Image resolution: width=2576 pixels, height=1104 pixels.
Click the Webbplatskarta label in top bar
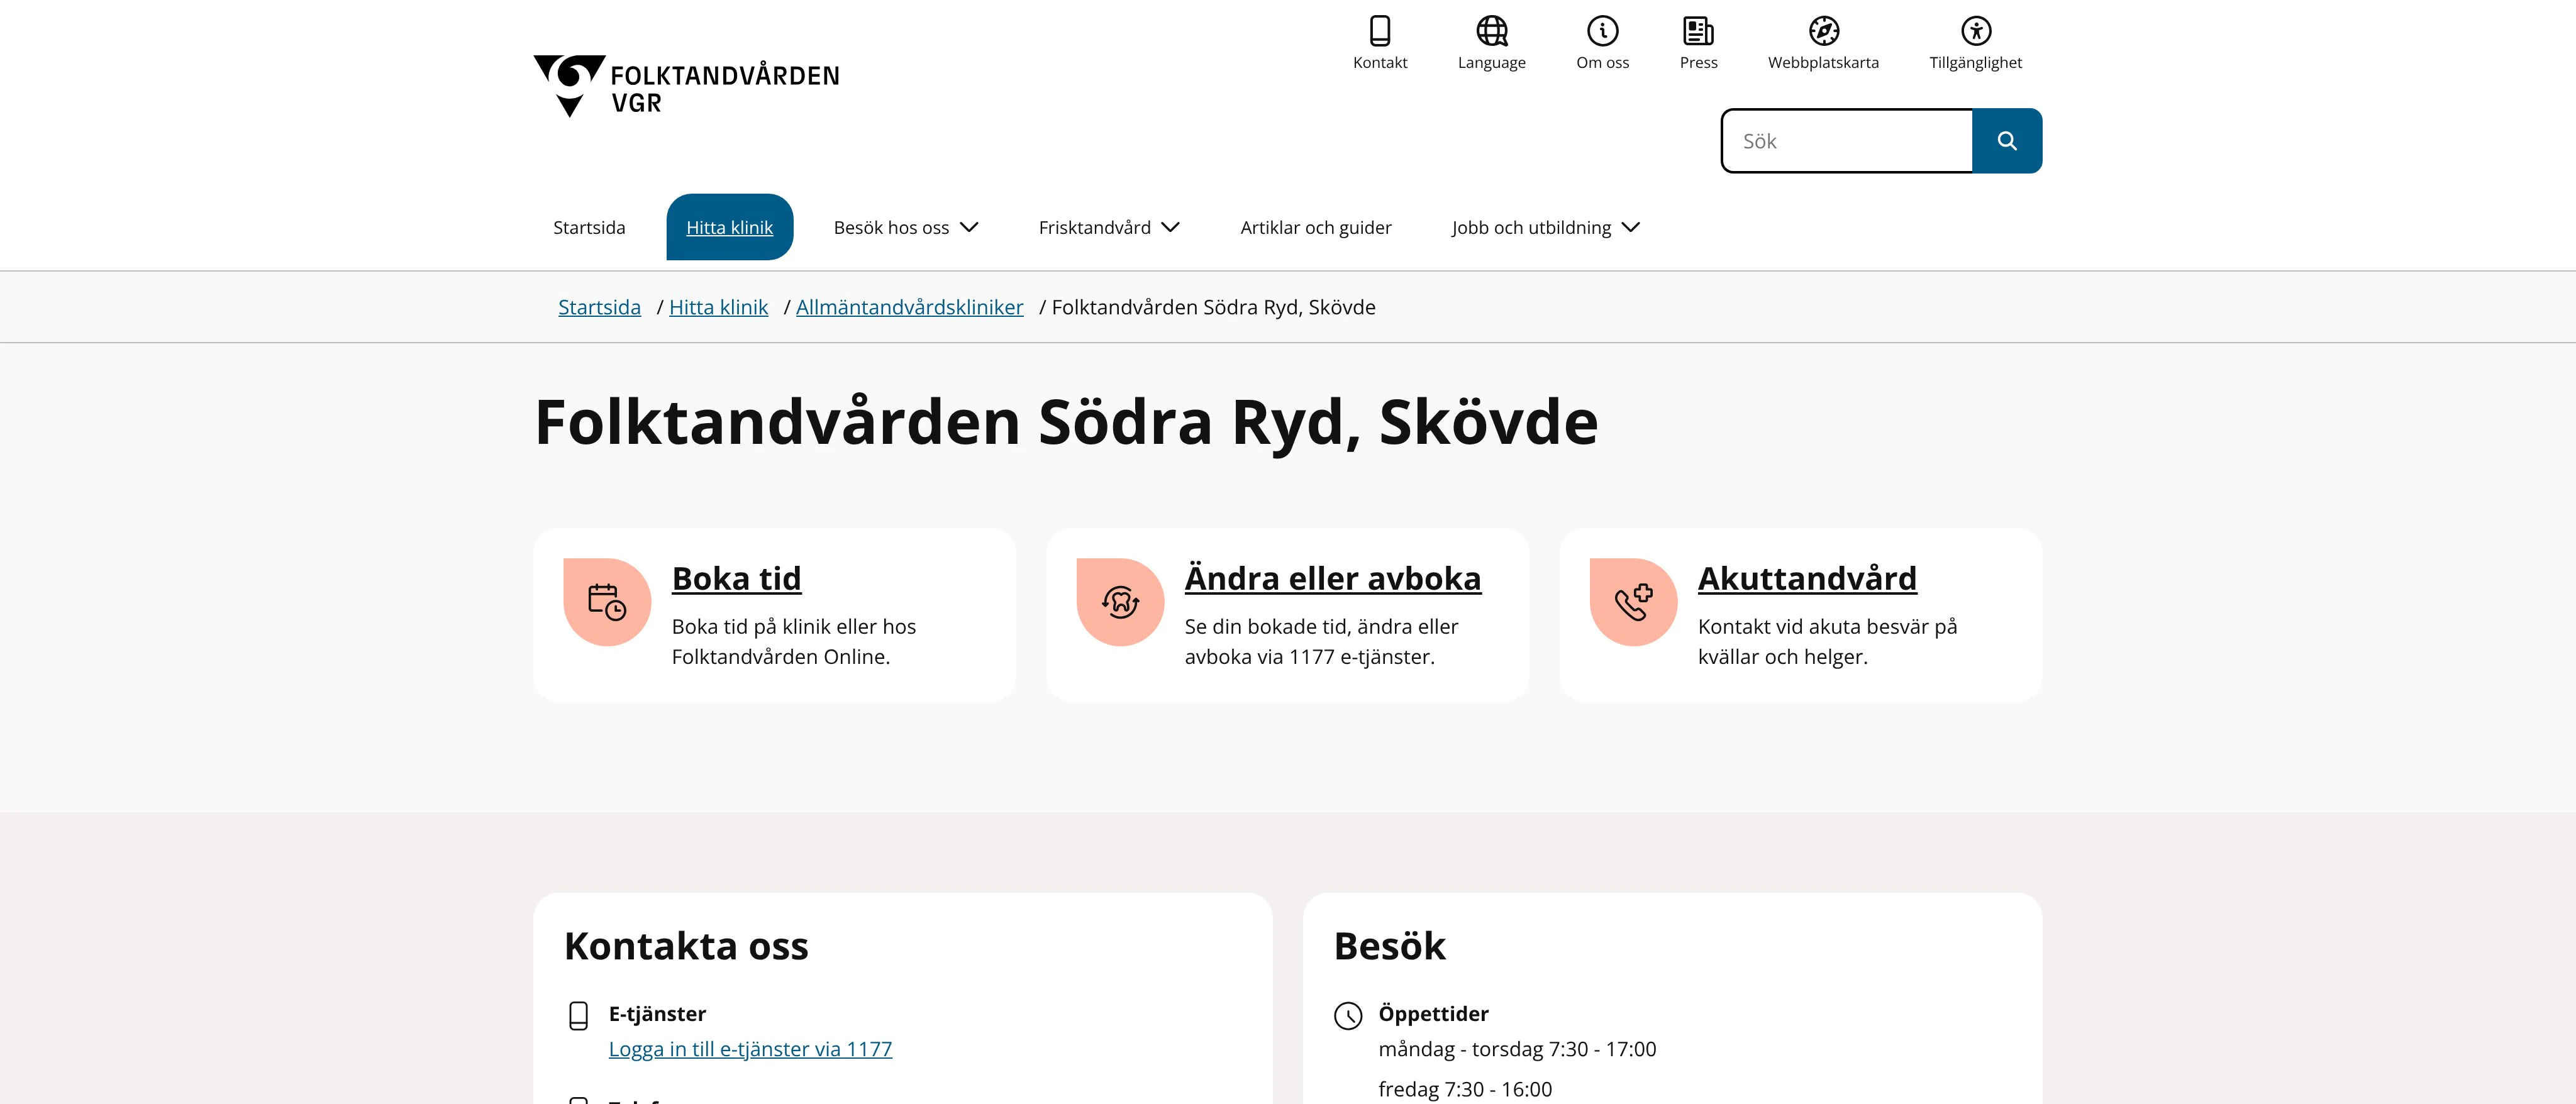click(1823, 63)
